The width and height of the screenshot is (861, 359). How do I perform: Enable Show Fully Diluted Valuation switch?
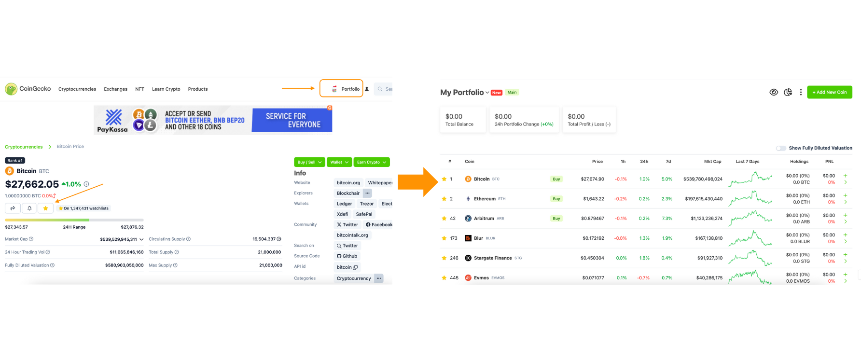780,148
